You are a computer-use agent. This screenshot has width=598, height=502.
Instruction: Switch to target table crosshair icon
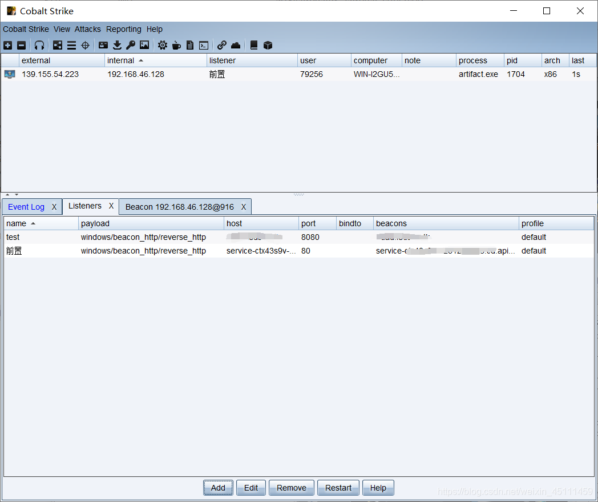click(86, 46)
